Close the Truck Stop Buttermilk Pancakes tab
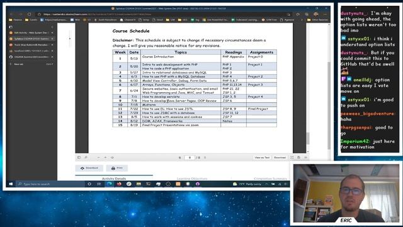 (52, 45)
